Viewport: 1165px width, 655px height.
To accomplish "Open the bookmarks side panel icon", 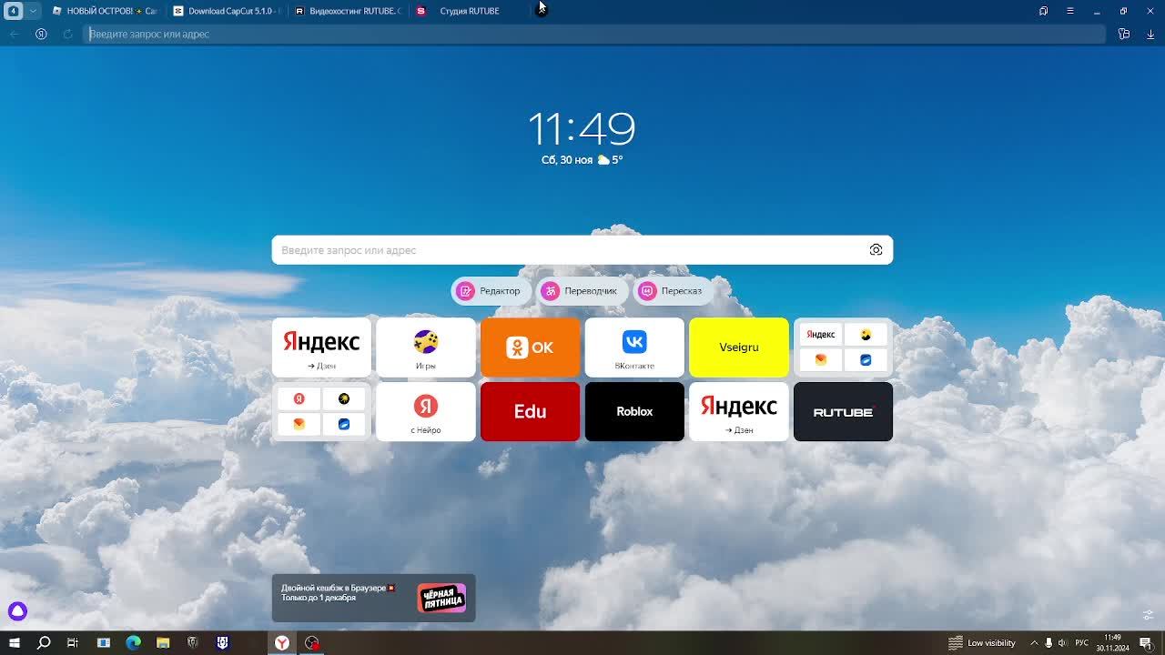I will 1043,11.
